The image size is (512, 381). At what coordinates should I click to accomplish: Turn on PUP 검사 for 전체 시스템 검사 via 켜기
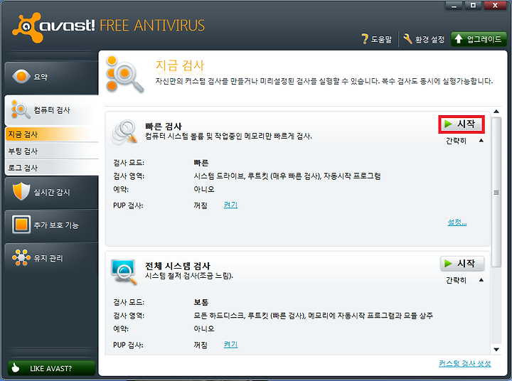click(230, 345)
